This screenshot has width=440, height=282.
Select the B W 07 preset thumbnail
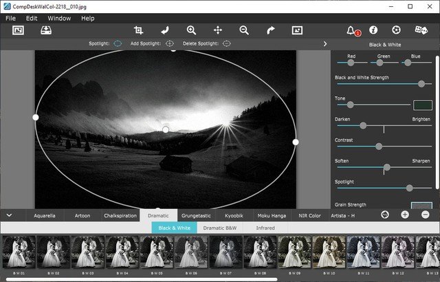point(225,252)
